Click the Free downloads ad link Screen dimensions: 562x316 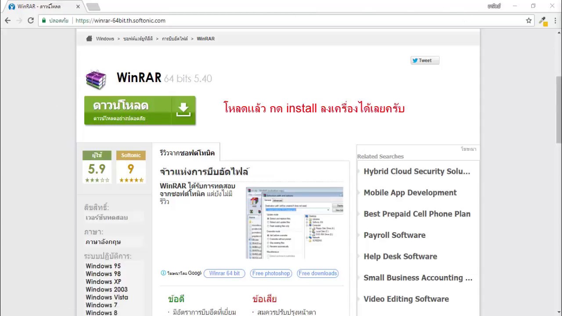[x=317, y=273]
